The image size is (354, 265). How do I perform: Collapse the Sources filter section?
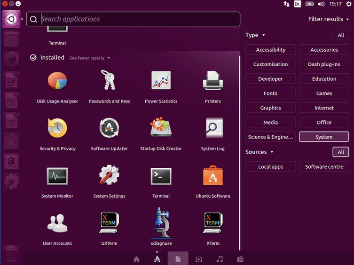tap(260, 152)
